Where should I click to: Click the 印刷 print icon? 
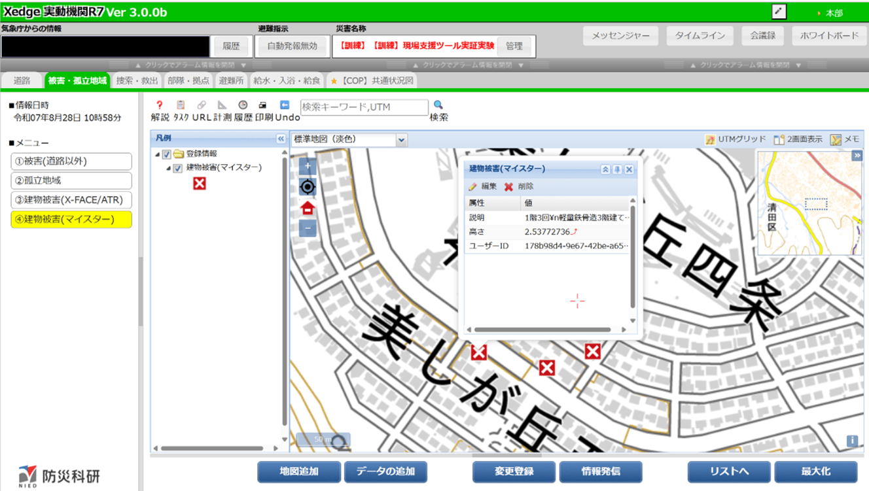[x=263, y=105]
